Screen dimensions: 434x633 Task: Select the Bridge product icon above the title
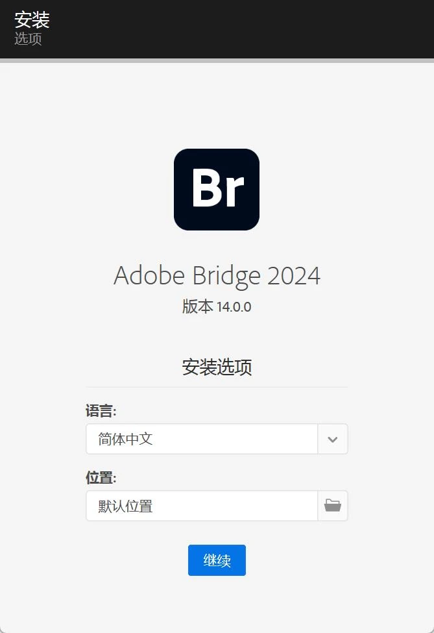(217, 189)
